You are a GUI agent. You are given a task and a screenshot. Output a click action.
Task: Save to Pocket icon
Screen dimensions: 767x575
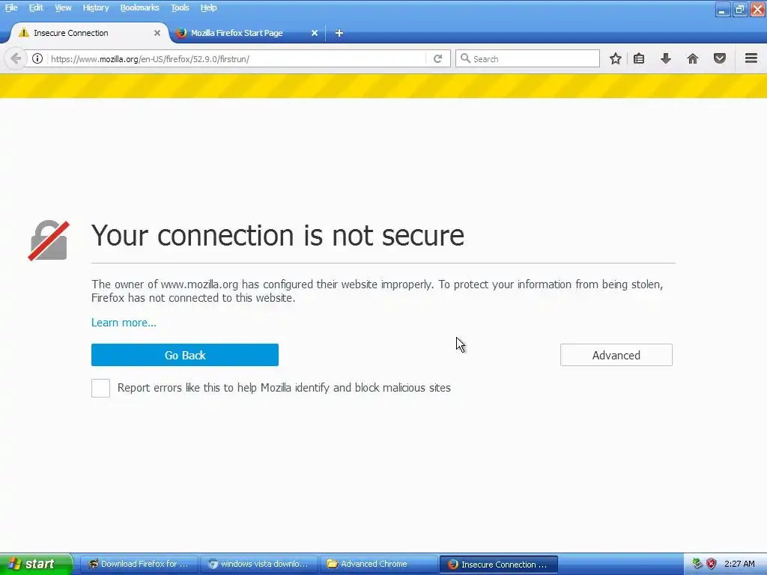[720, 58]
